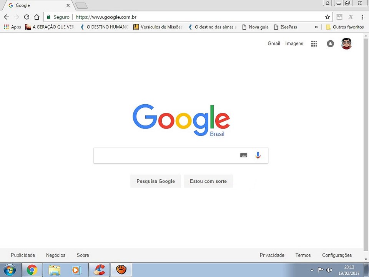Screen dimensions: 369x277
Task: Open the Chrome people profile button
Action: [327, 3]
